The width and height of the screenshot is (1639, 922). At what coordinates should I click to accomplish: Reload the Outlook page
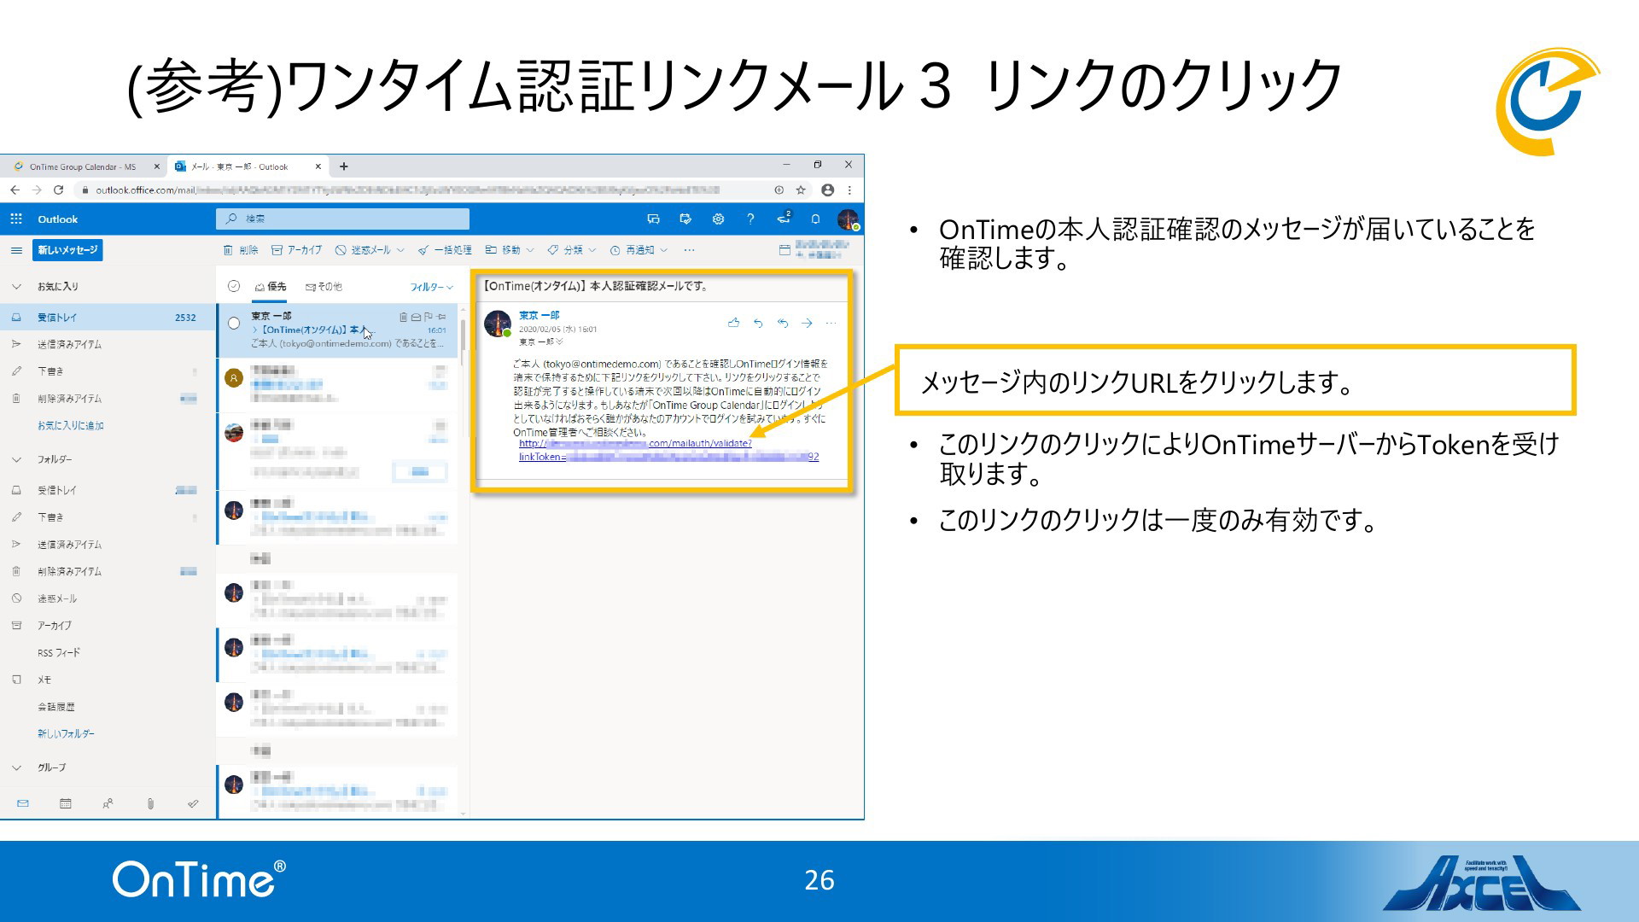click(58, 190)
